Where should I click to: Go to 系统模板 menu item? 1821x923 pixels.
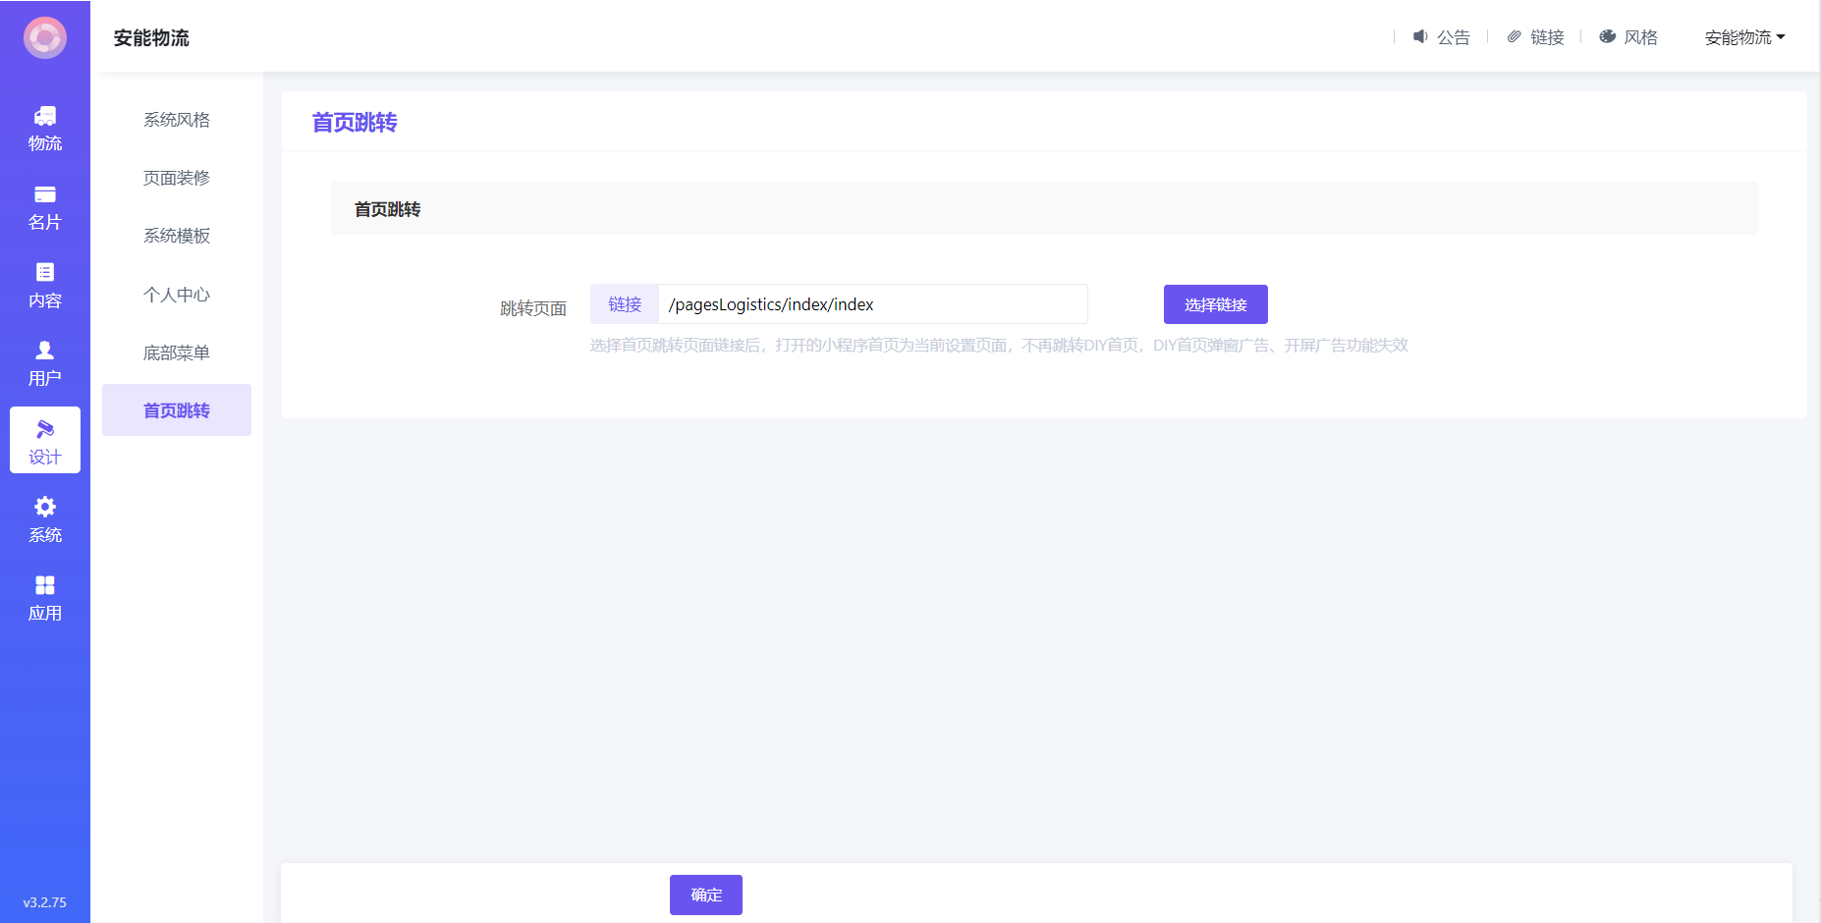[x=177, y=236]
